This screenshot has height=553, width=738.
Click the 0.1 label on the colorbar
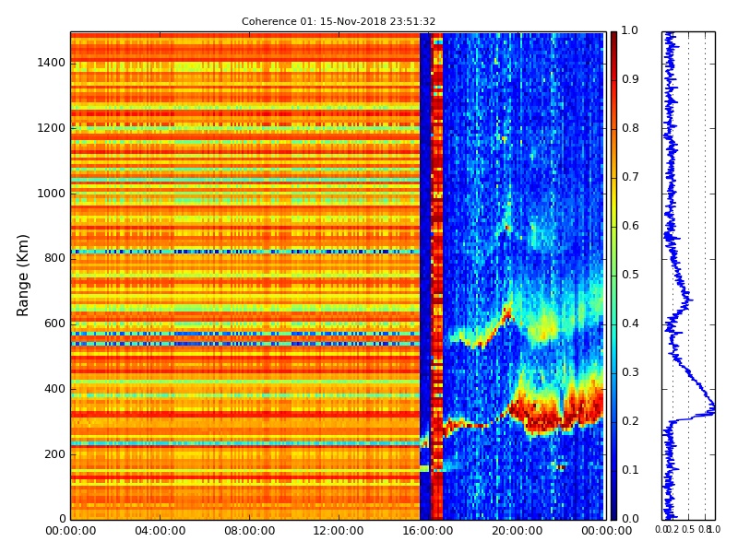(x=630, y=470)
